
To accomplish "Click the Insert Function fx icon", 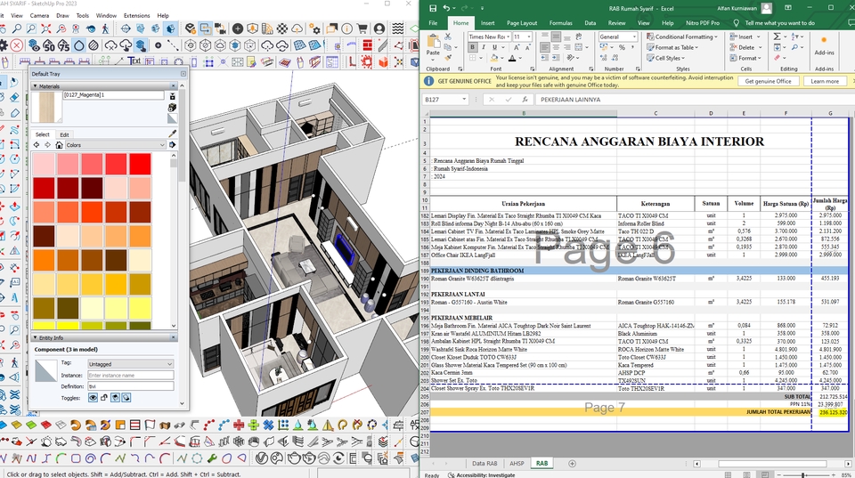I will point(525,100).
